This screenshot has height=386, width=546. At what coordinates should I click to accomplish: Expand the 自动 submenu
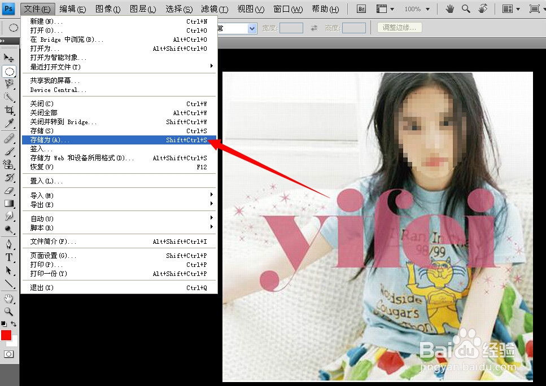point(119,218)
